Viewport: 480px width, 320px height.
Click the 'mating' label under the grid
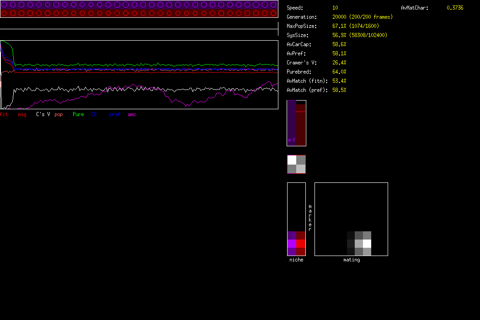pyautogui.click(x=352, y=260)
